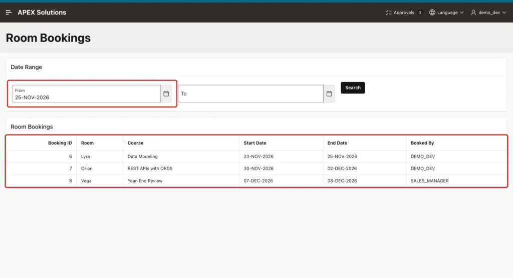Click booking ID 7
The image size is (513, 278).
pyautogui.click(x=70, y=168)
